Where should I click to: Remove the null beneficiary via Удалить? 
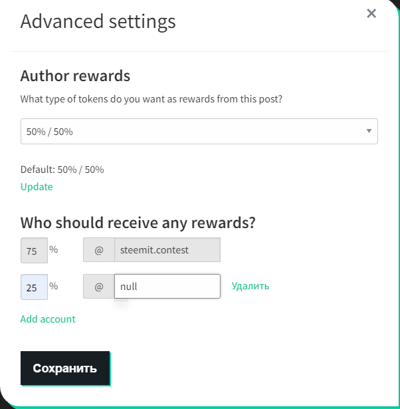[250, 286]
